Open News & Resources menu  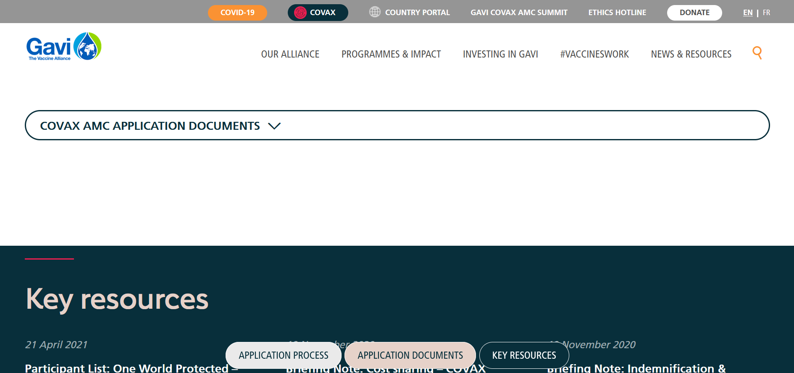(691, 54)
